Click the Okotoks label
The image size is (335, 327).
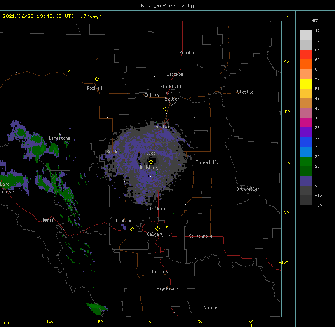(x=160, y=272)
